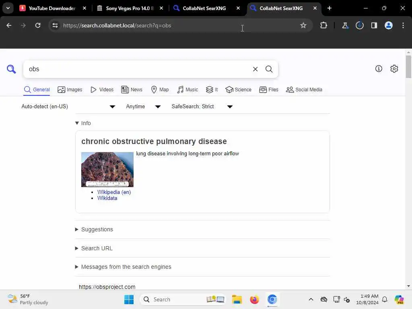Open the Auto-detect (en-US) language dropdown
This screenshot has width=412, height=309.
click(x=68, y=106)
